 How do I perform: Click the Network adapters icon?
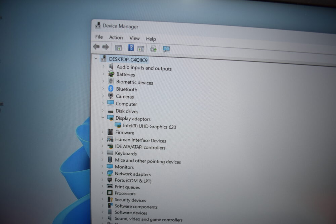point(110,173)
